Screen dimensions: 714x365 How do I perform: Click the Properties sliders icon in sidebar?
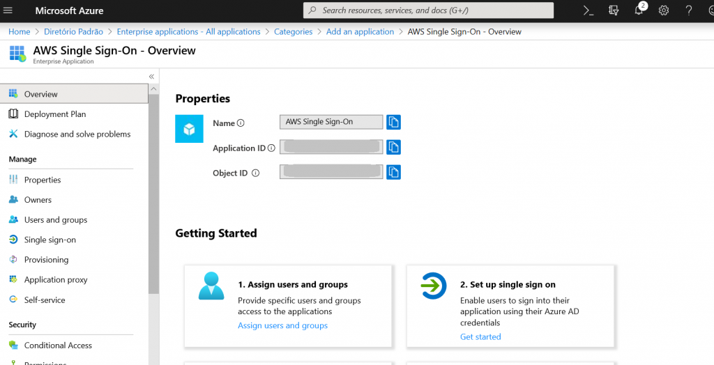point(13,179)
